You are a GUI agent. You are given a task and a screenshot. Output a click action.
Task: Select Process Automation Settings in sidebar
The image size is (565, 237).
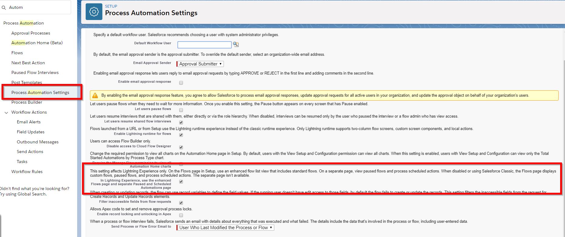tap(40, 92)
